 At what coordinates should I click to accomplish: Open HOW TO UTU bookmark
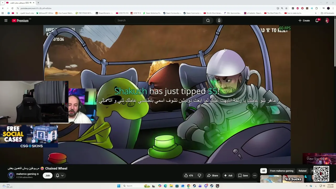(x=122, y=13)
